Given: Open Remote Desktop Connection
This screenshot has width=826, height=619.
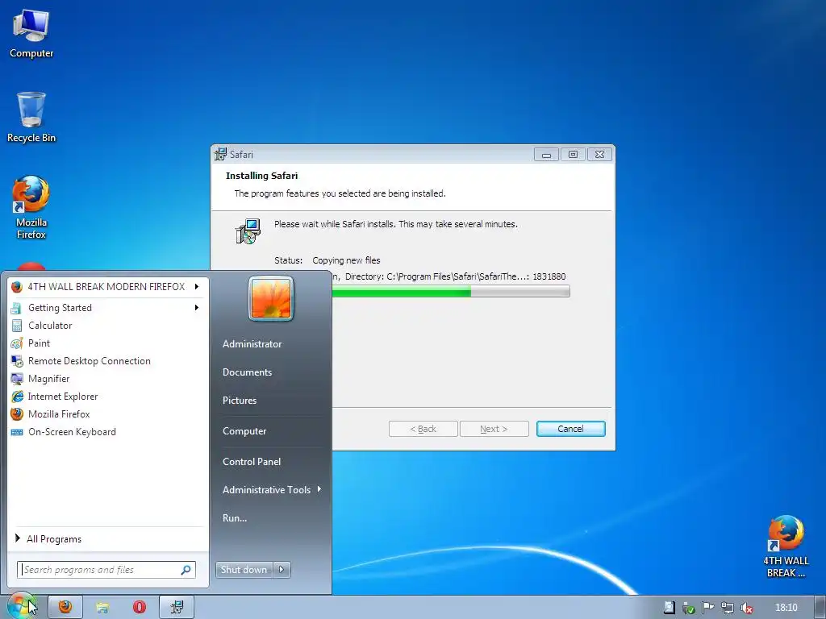Looking at the screenshot, I should (89, 361).
